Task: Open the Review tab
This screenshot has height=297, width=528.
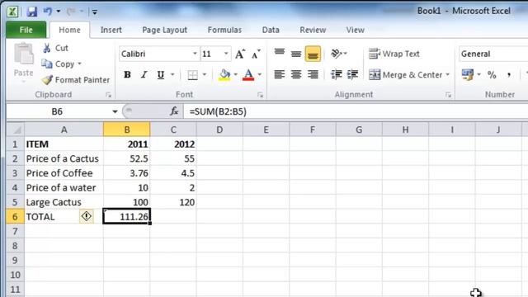Action: coord(313,30)
